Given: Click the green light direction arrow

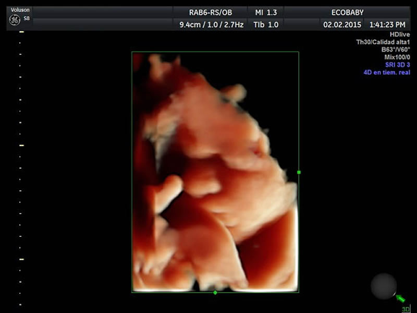Looking at the screenshot, I should coord(400,298).
